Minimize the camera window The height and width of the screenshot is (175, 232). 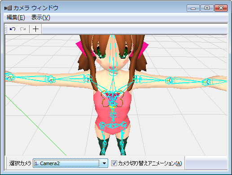click(193, 8)
